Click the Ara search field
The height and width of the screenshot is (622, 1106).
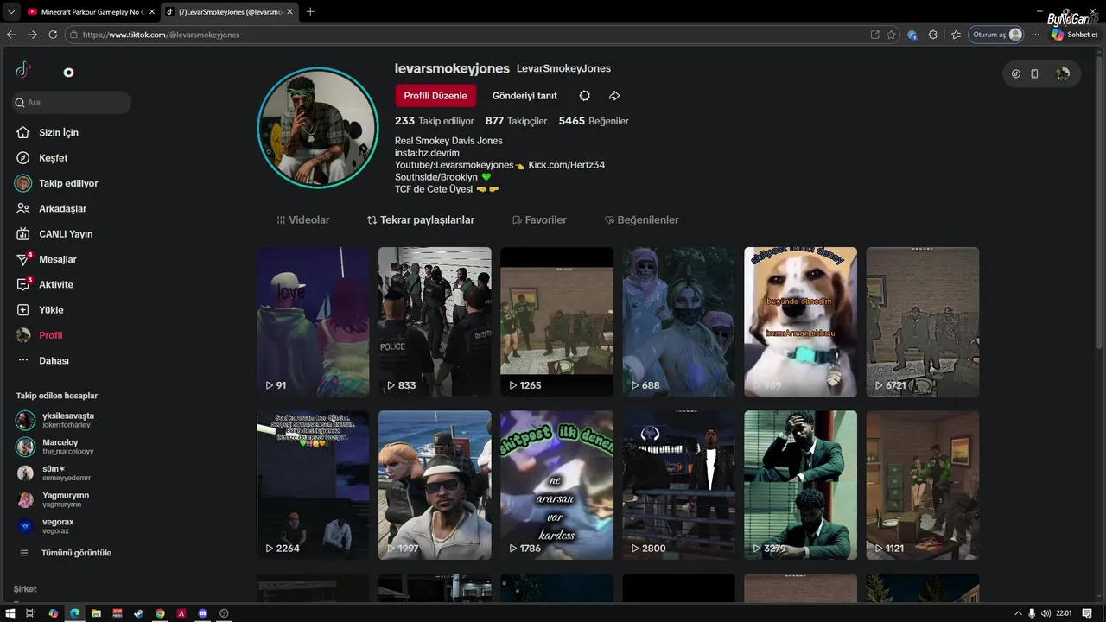72,103
